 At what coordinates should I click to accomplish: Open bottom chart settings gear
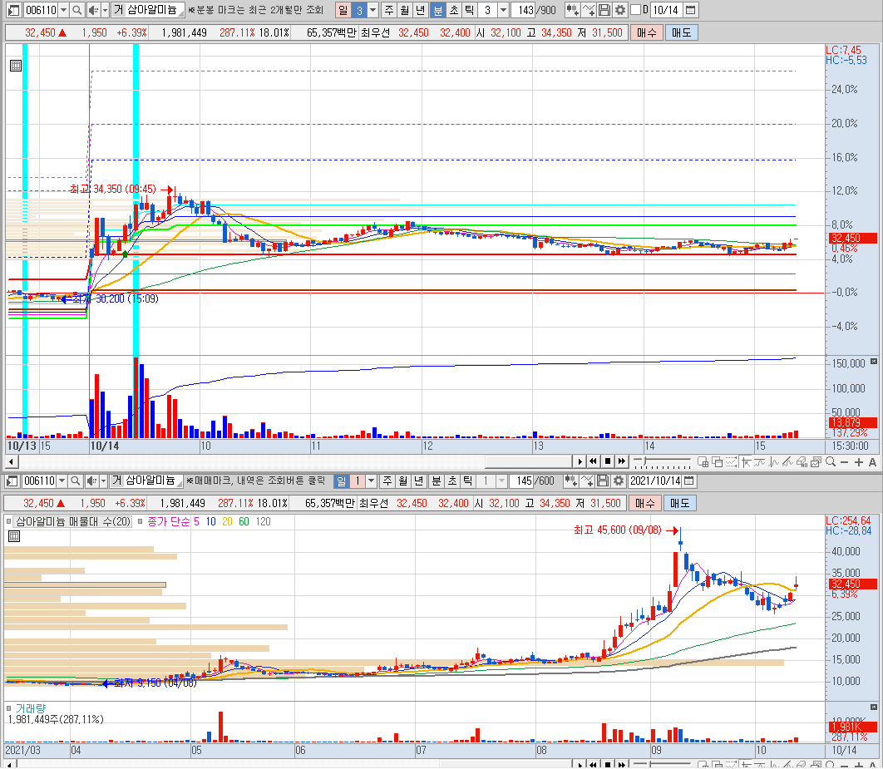click(x=619, y=481)
